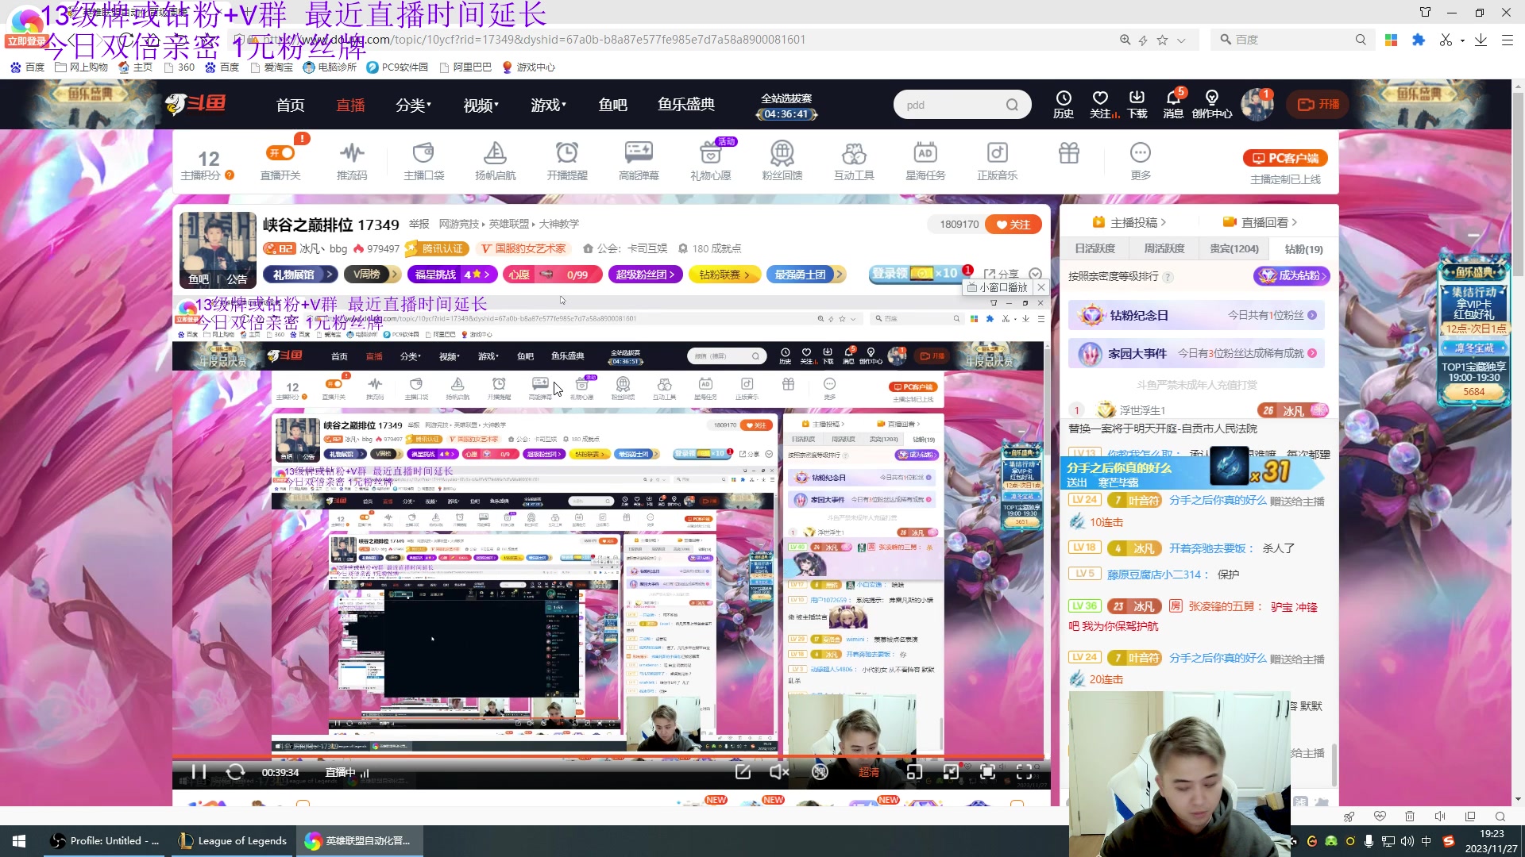Image resolution: width=1525 pixels, height=857 pixels.
Task: Open the 星海任务 AD task icon
Action: (x=925, y=161)
